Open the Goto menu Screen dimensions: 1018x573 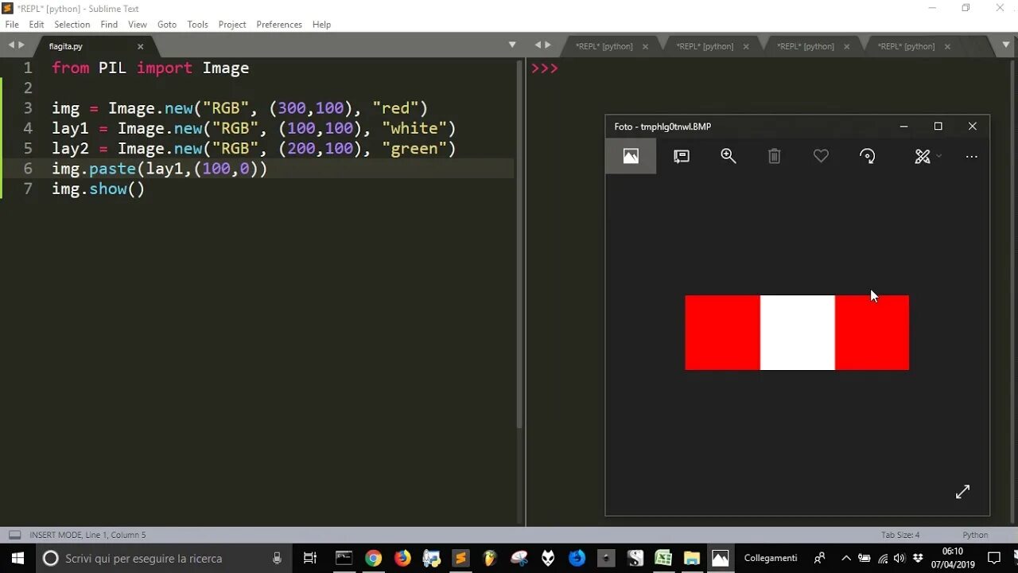coord(167,25)
